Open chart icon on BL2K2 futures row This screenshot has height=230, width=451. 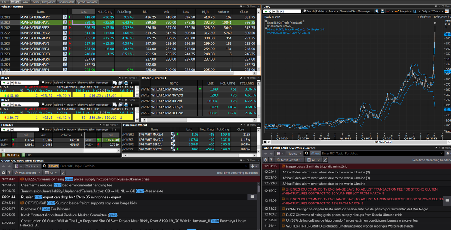(x=65, y=22)
